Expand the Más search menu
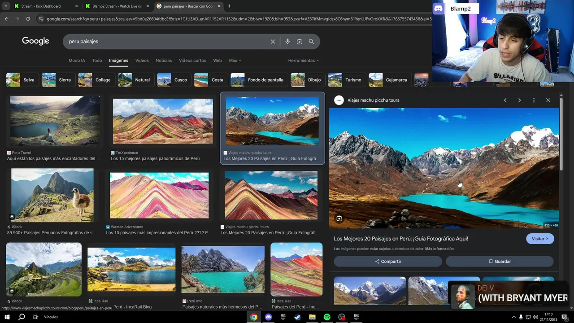574x323 pixels. point(235,61)
